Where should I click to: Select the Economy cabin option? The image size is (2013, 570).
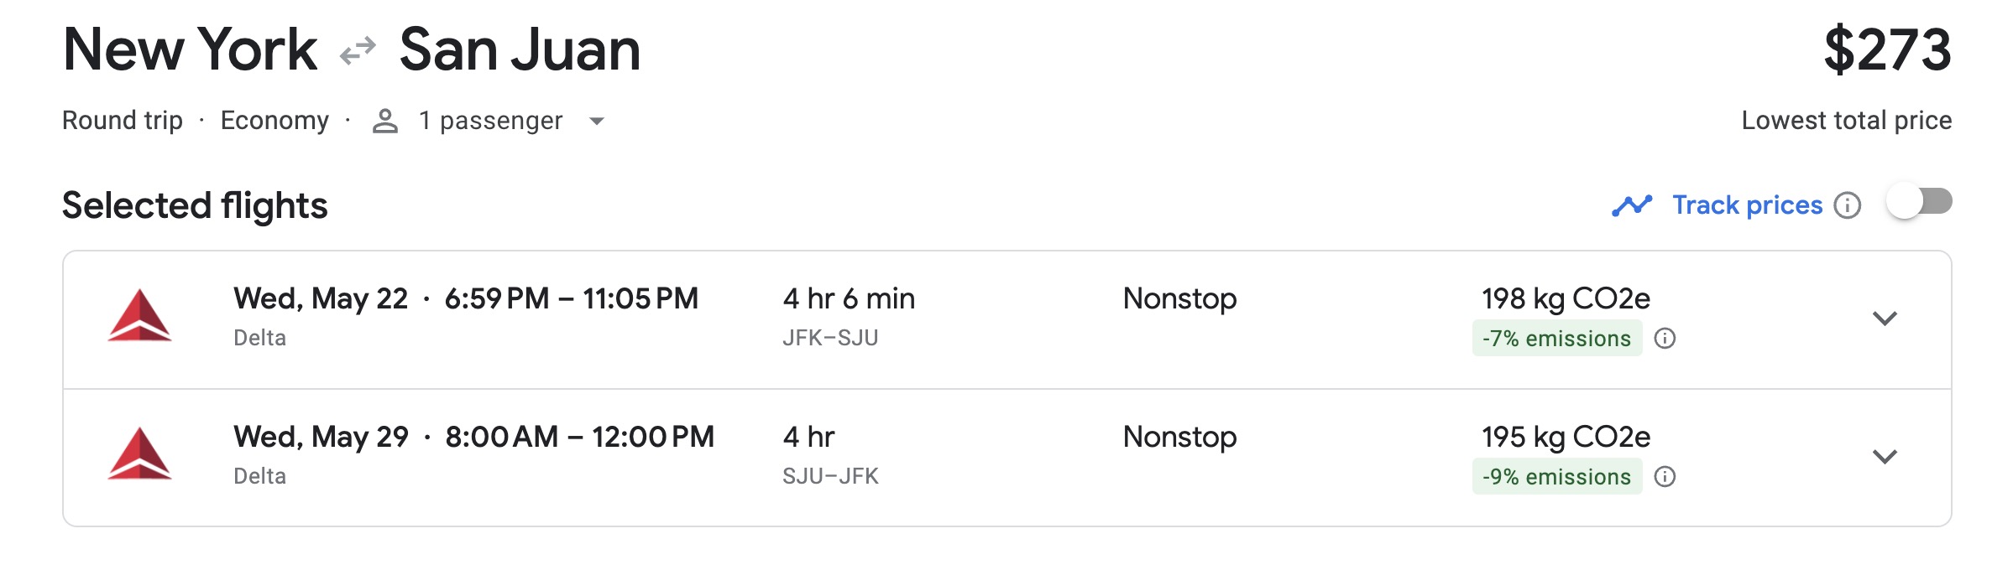pos(275,120)
